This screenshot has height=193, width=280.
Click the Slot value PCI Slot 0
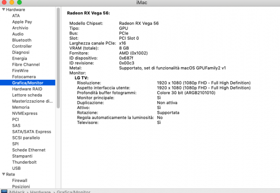(x=129, y=38)
